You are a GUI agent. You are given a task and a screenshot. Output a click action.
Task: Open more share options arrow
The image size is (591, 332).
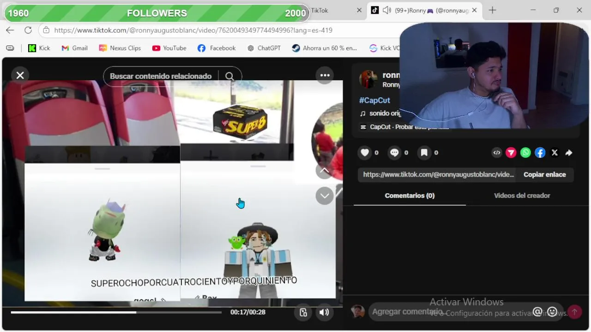point(569,153)
